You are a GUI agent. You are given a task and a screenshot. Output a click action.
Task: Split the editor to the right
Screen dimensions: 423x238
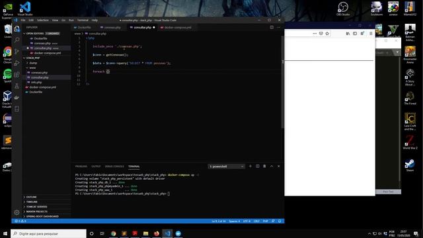272,27
